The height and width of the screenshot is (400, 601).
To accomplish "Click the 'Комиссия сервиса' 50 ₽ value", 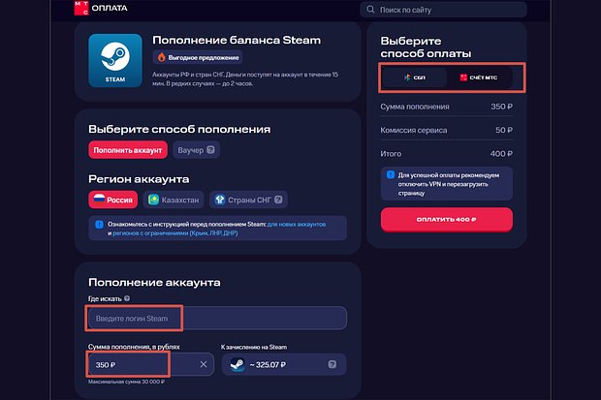I will point(504,130).
